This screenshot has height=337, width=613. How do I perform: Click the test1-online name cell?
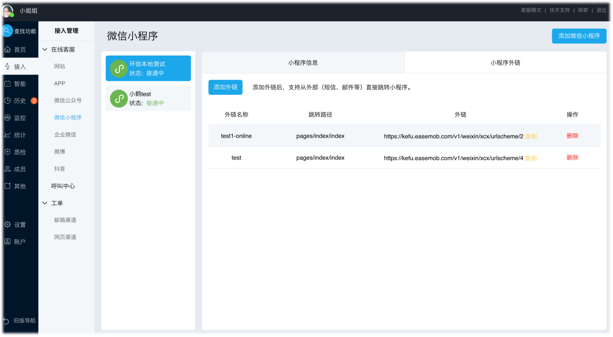point(236,136)
